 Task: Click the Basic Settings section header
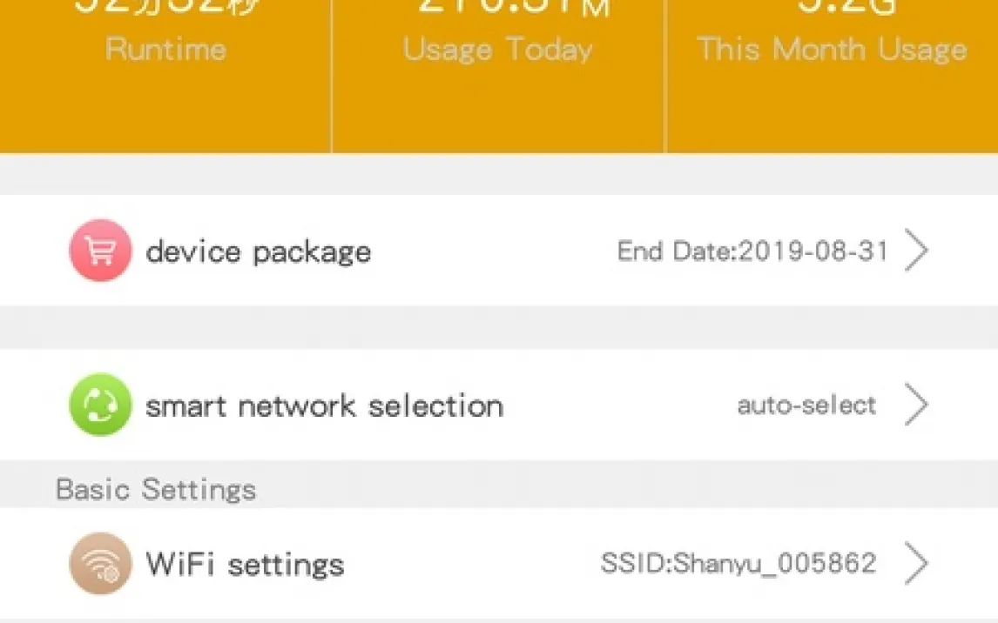click(x=156, y=489)
